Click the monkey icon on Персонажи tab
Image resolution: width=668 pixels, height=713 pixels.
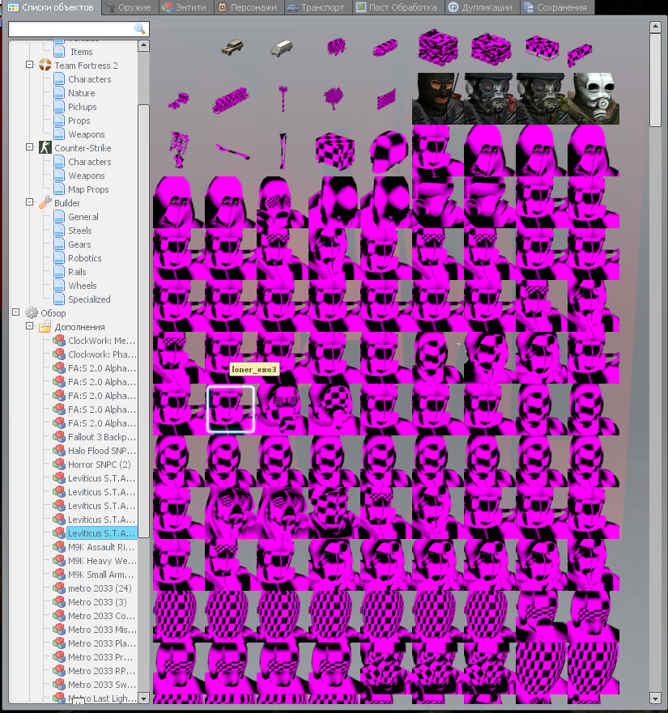(x=223, y=7)
